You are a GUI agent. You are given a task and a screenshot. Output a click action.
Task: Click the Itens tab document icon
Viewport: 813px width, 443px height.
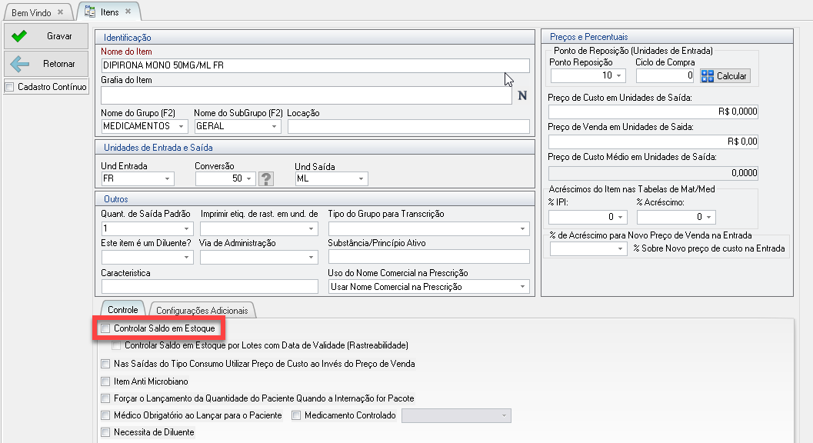[90, 12]
